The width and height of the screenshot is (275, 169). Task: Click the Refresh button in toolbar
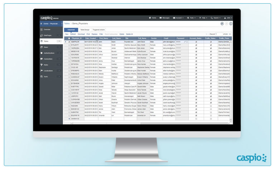pos(73,34)
